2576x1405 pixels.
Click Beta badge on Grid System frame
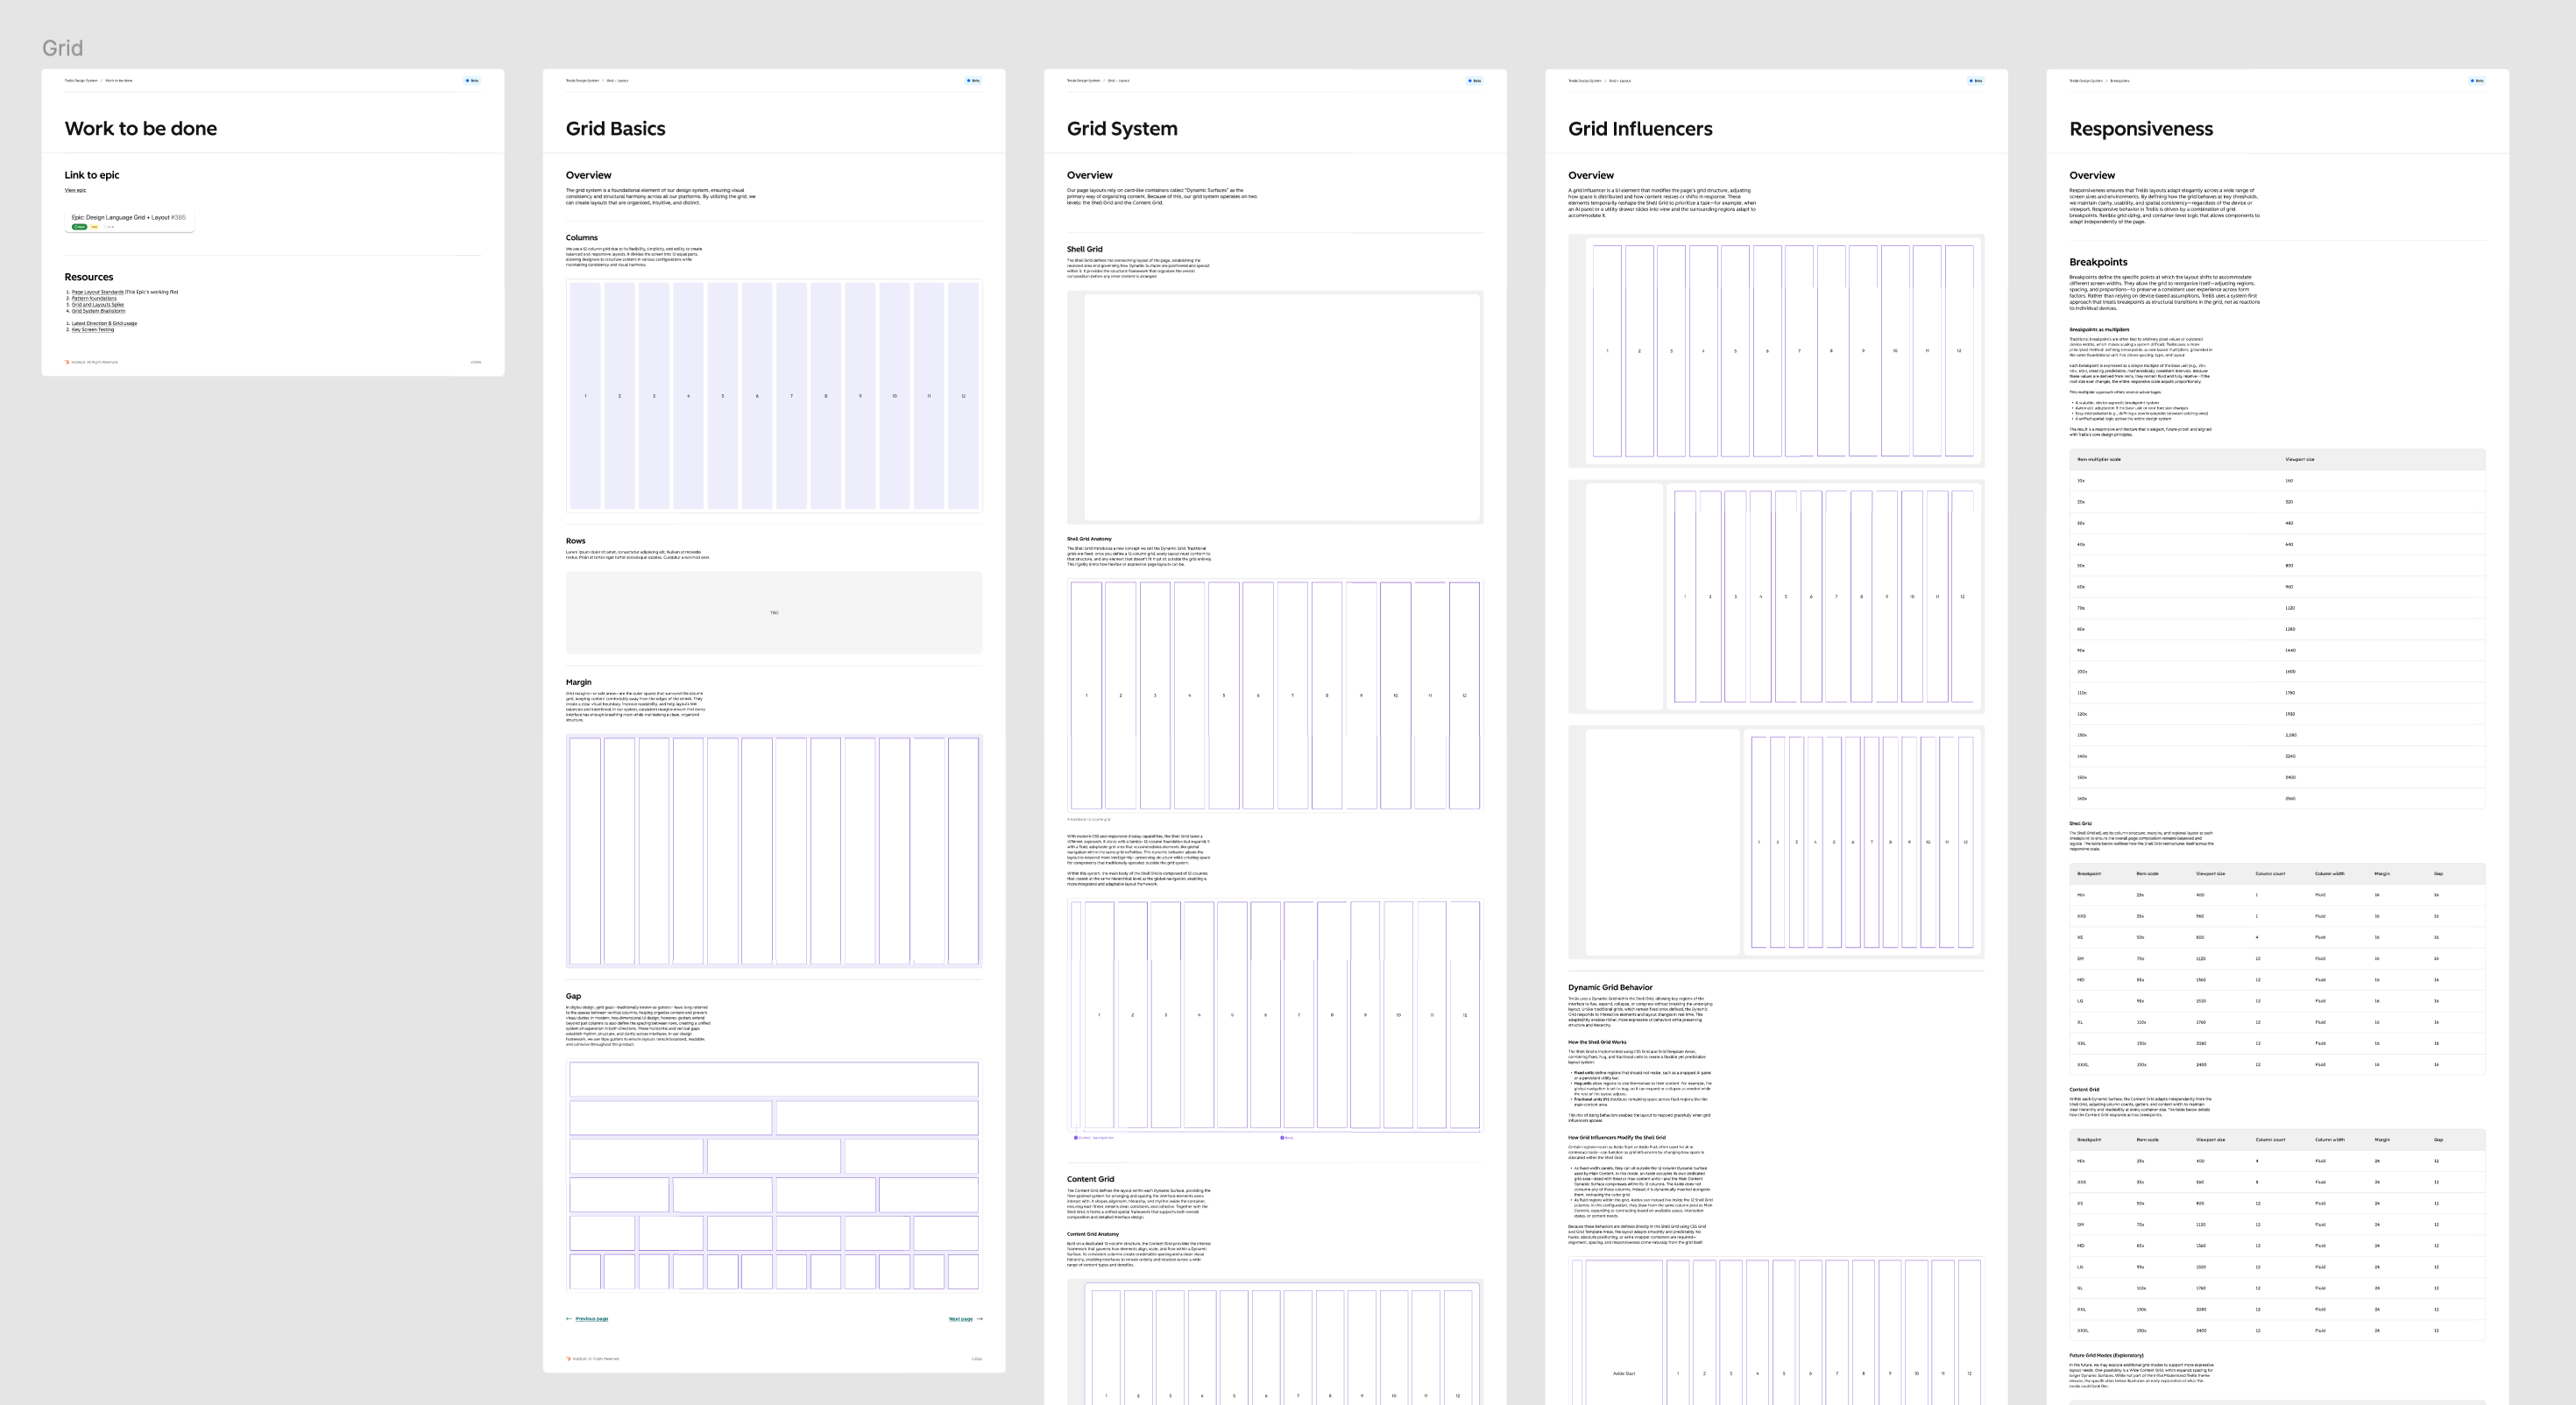pyautogui.click(x=1474, y=80)
